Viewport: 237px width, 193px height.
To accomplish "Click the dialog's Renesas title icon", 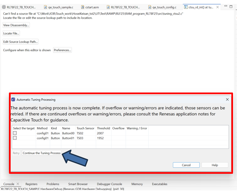I will [x=13, y=99].
